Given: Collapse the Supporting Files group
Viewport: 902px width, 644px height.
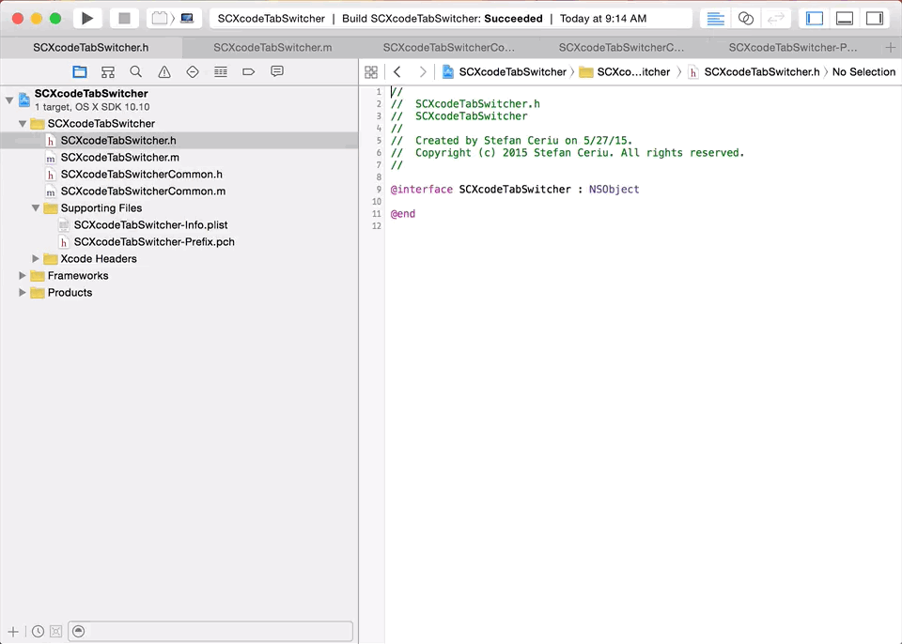Looking at the screenshot, I should pos(36,208).
